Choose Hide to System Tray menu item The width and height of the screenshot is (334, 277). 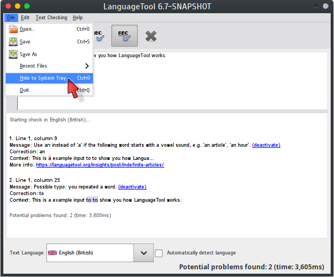(50, 78)
